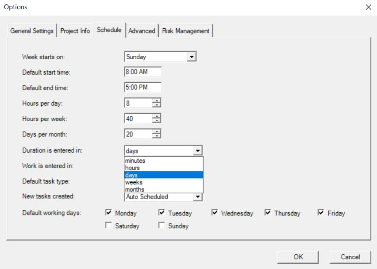Click the Default start time field

142,71
